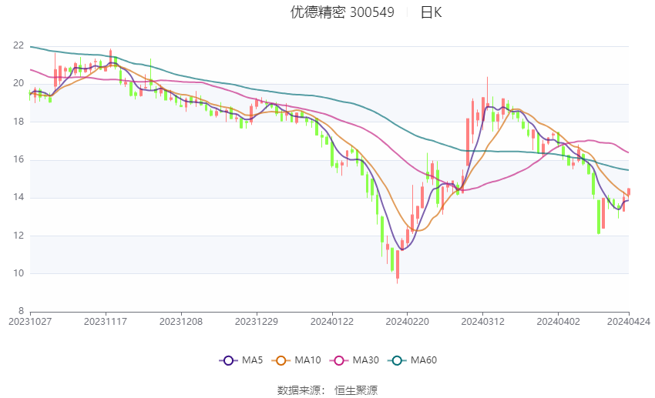
Task: Click the 恒生聚源 data source text
Action: [356, 390]
